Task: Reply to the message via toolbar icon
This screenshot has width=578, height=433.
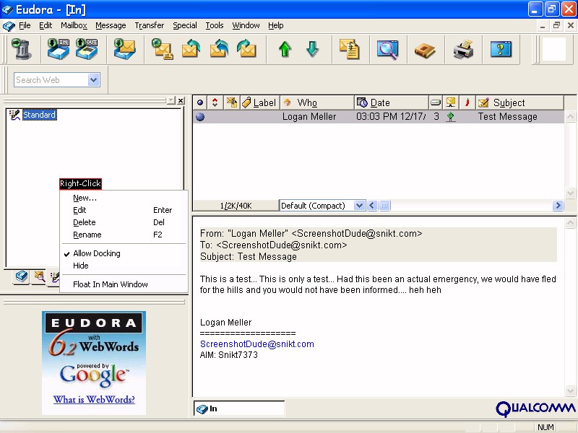Action: pos(191,49)
